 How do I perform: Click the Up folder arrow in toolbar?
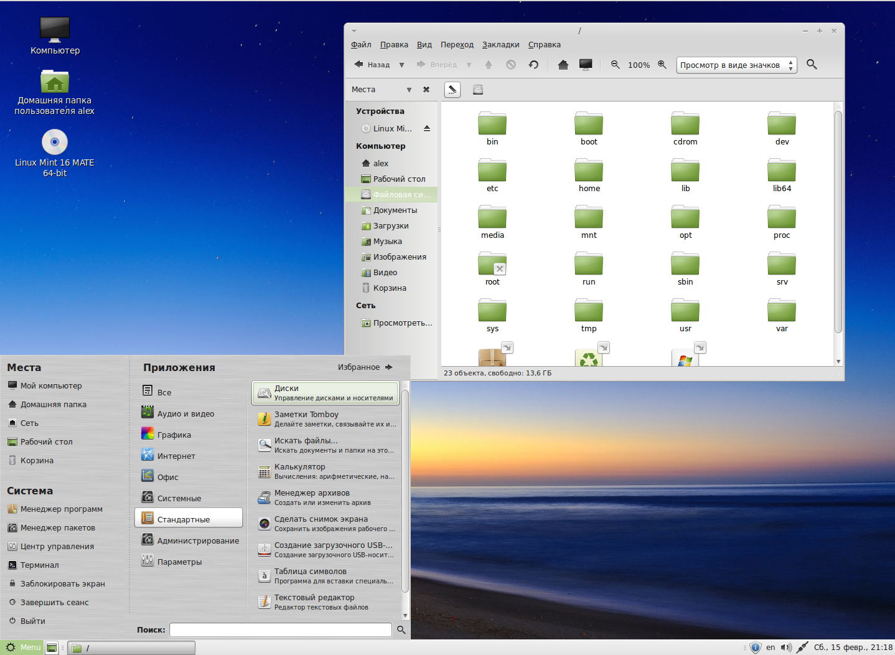point(489,65)
